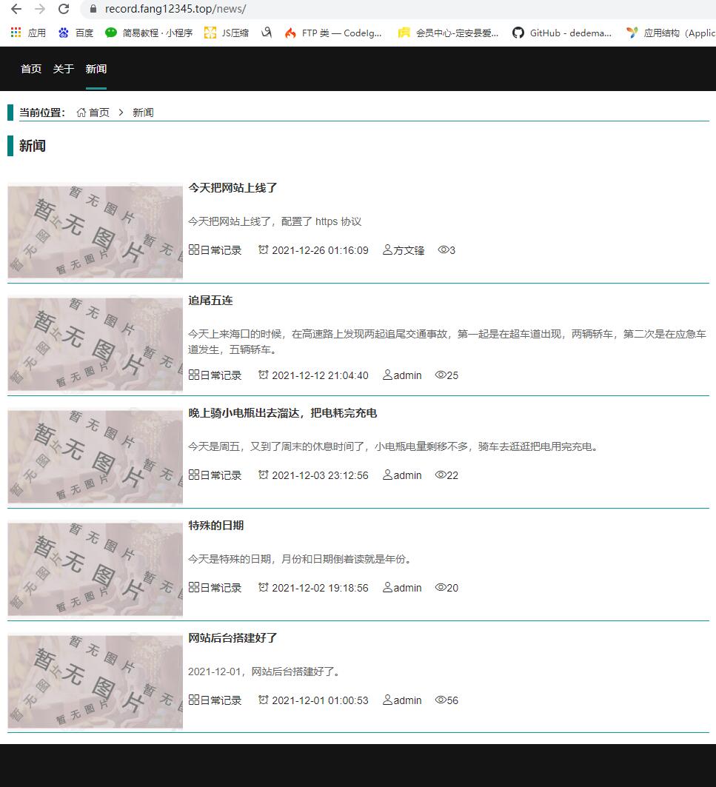Open the 百度 bookmark
Screen dimensions: 716x787
point(76,33)
